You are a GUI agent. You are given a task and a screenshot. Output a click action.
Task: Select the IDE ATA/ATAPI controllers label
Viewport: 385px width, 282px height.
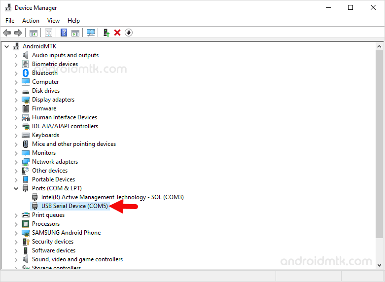(x=65, y=126)
